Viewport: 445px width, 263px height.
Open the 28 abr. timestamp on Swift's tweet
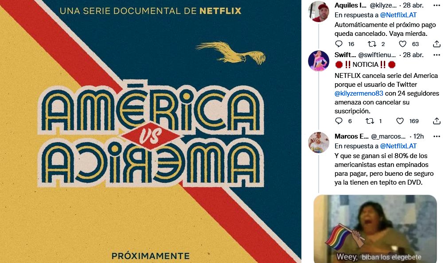pyautogui.click(x=413, y=55)
